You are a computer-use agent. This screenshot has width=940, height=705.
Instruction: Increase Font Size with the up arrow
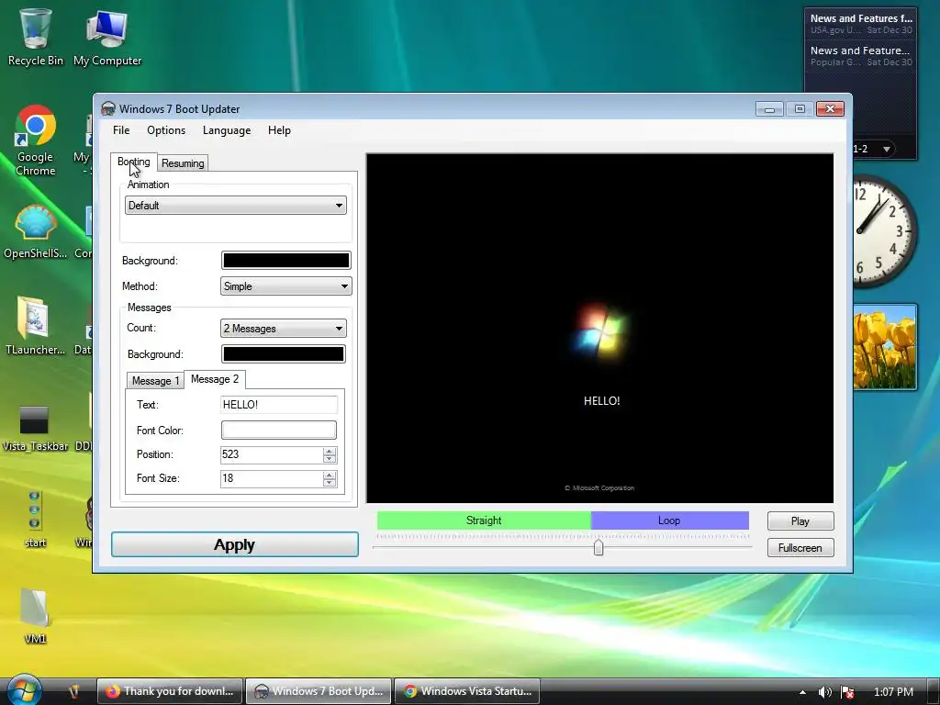point(330,475)
